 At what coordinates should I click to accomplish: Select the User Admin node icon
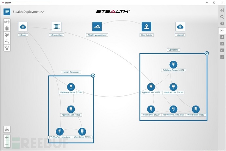click(x=146, y=26)
